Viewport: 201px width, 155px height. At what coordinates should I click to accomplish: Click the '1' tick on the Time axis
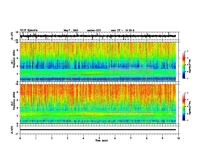pos(36,138)
